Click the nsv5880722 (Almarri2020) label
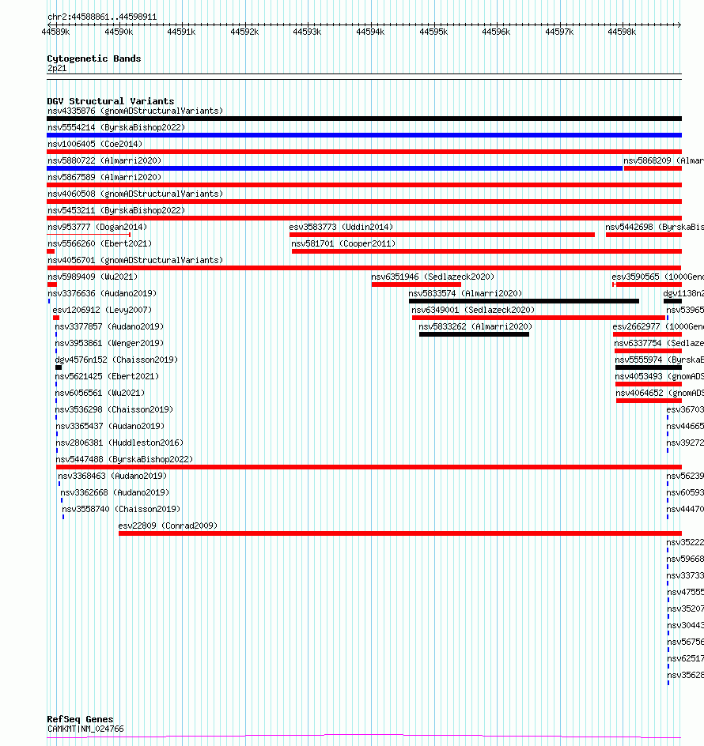The height and width of the screenshot is (746, 704). tap(104, 160)
